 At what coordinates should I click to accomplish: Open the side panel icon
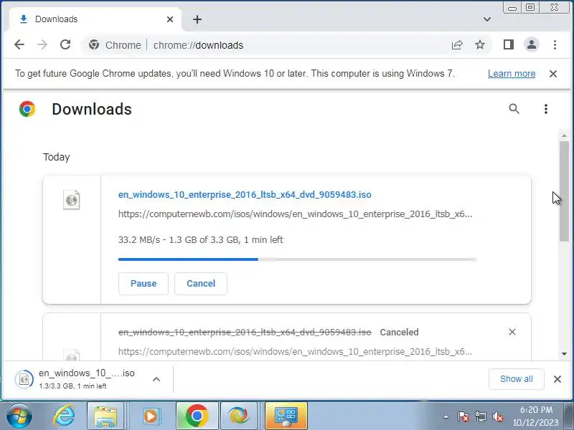coord(509,44)
